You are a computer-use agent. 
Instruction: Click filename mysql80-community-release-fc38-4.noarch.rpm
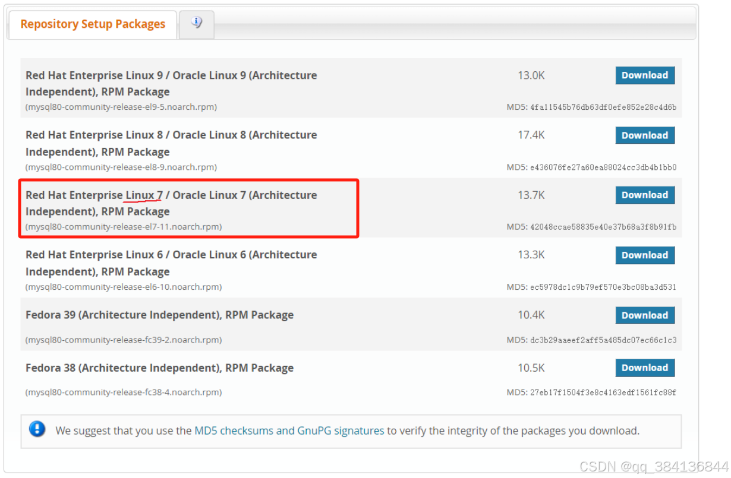pyautogui.click(x=124, y=392)
